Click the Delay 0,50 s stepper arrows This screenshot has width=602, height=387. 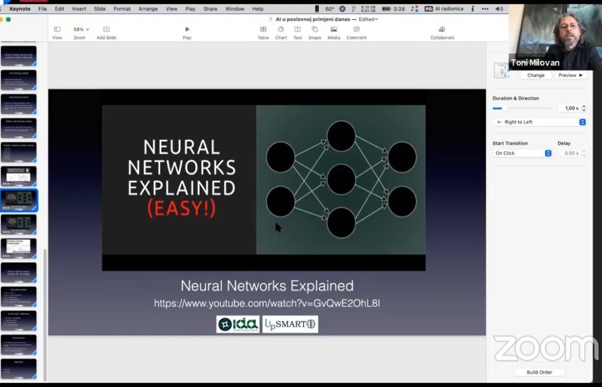[584, 153]
